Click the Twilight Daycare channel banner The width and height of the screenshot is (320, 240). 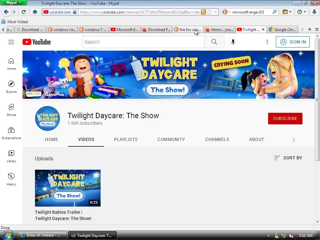[x=168, y=75]
